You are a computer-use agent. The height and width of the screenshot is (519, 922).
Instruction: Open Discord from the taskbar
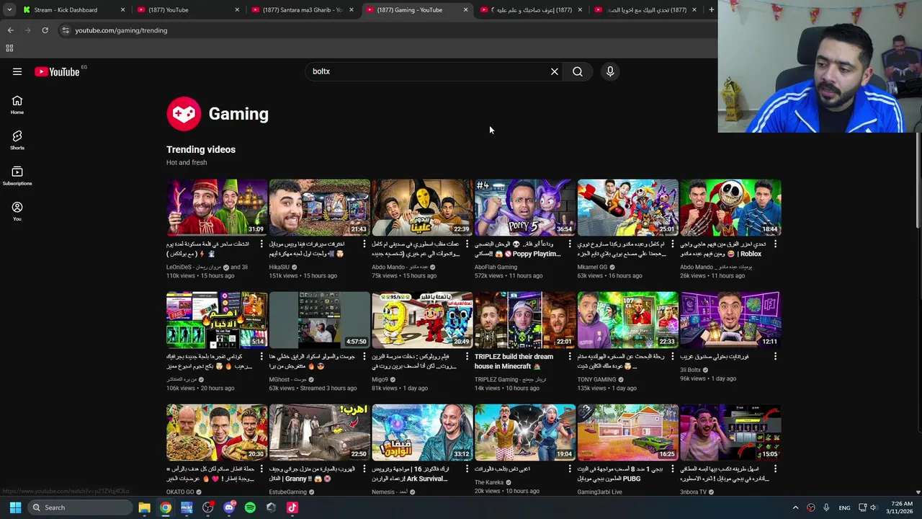coord(229,507)
